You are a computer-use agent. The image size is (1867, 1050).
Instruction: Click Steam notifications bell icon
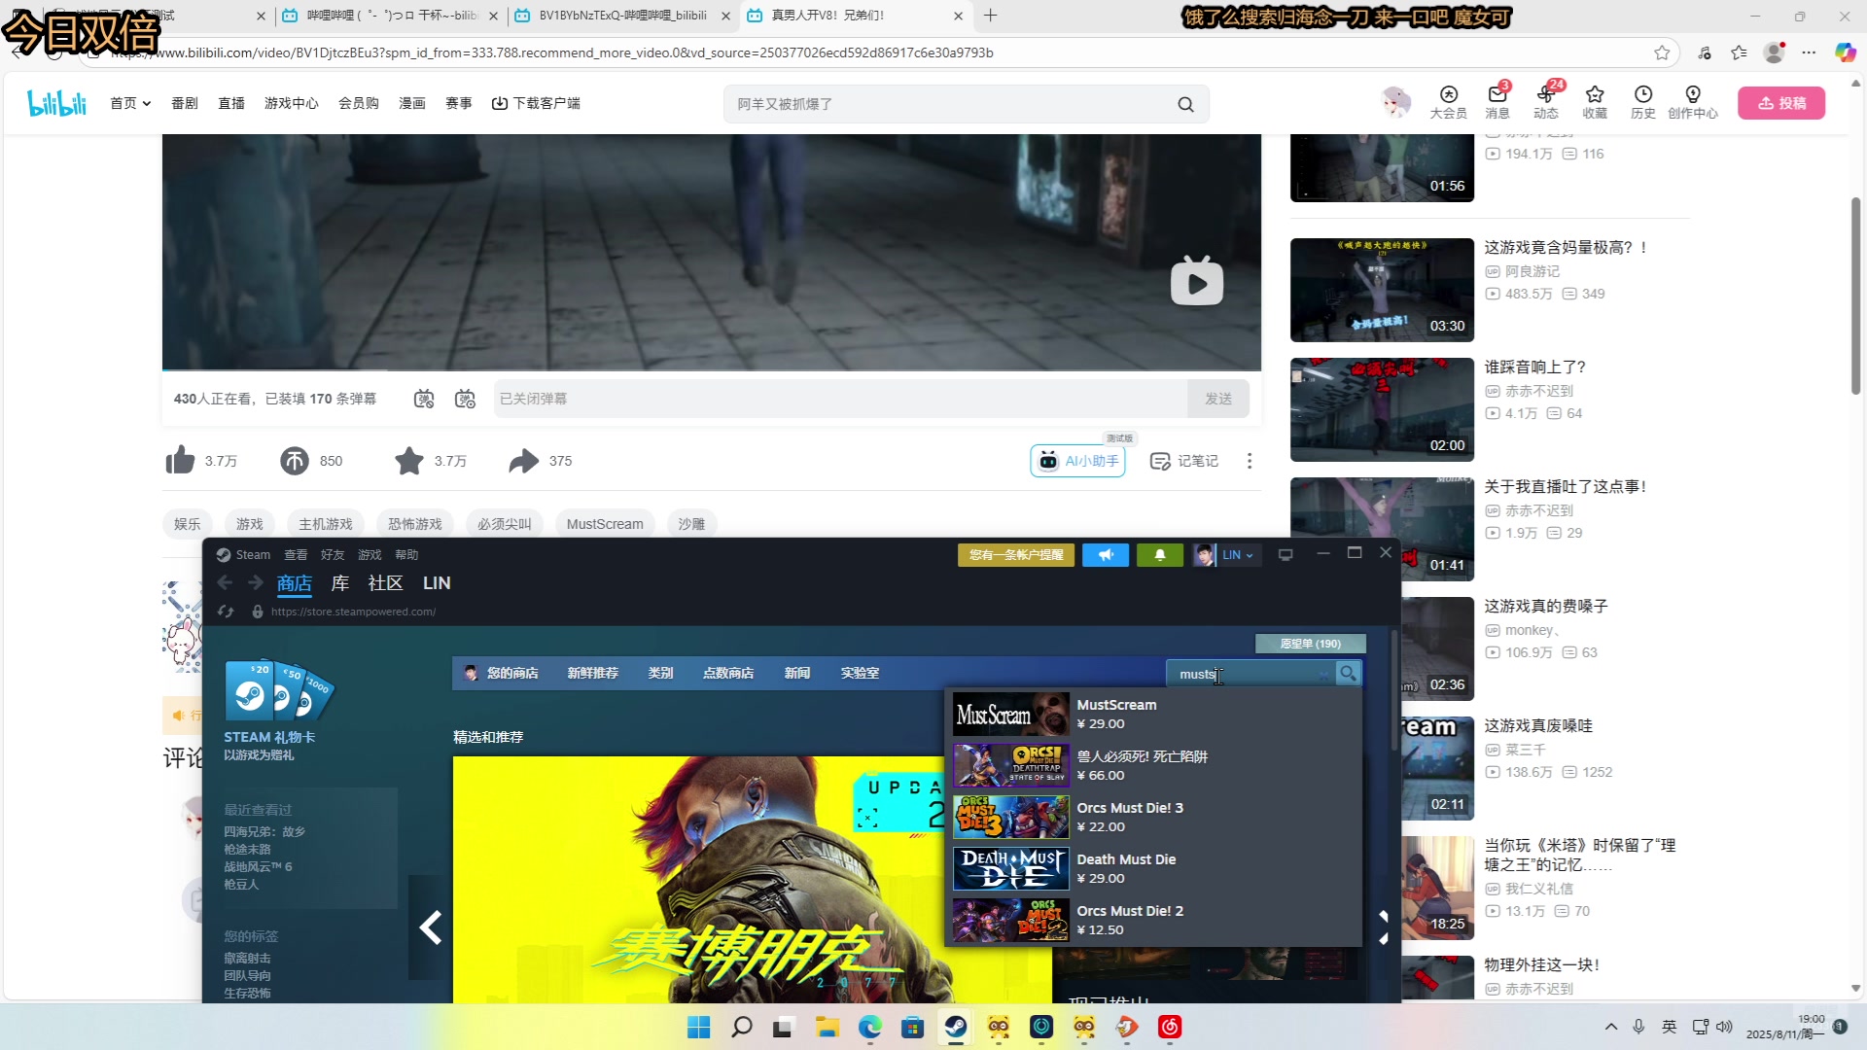(x=1160, y=555)
